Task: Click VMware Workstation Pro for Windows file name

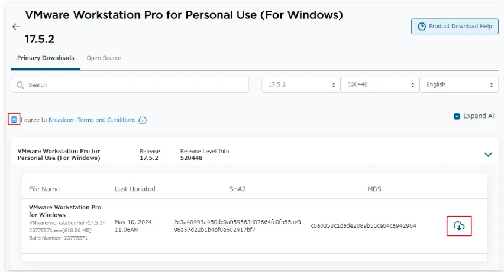Action: [65, 211]
